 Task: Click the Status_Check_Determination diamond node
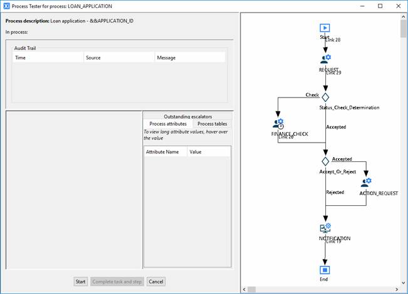pos(325,96)
